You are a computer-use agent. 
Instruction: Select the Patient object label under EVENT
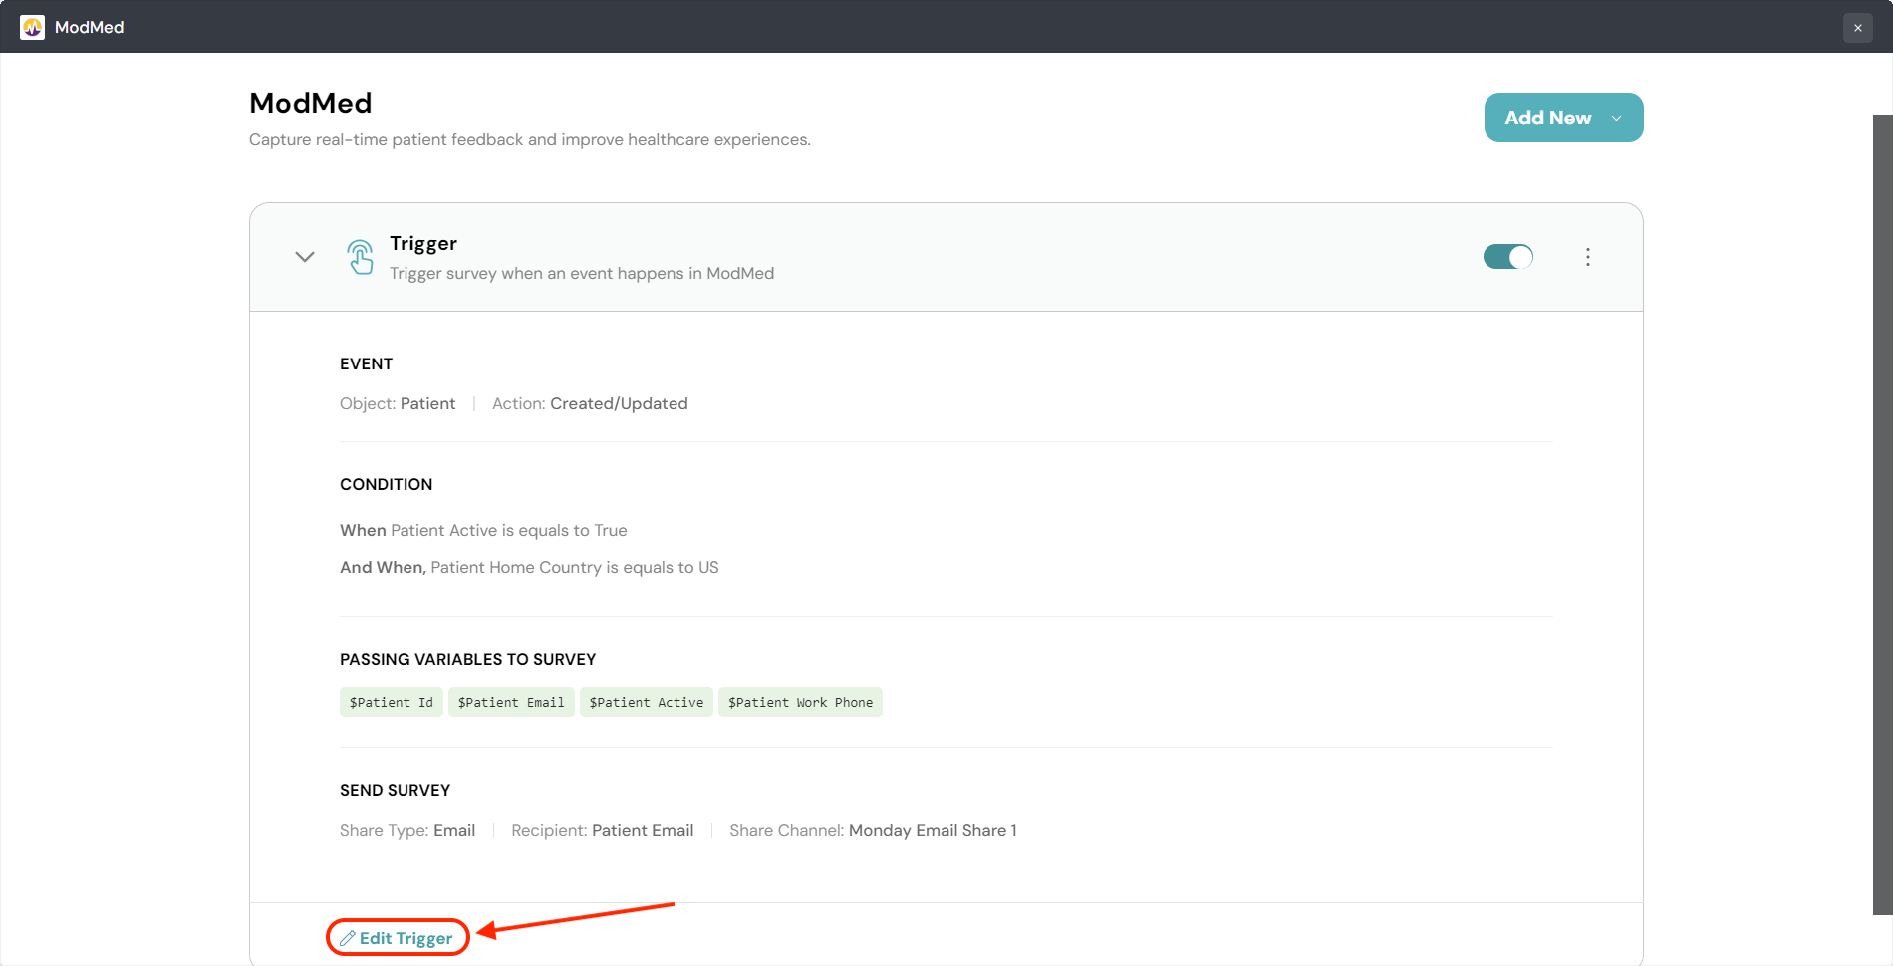click(427, 403)
